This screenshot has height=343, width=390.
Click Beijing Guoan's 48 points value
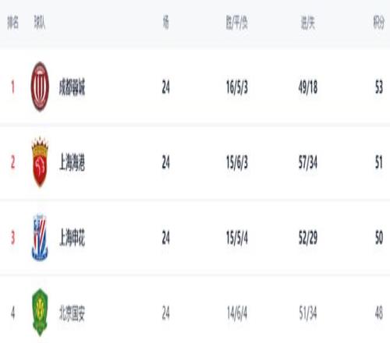(379, 313)
